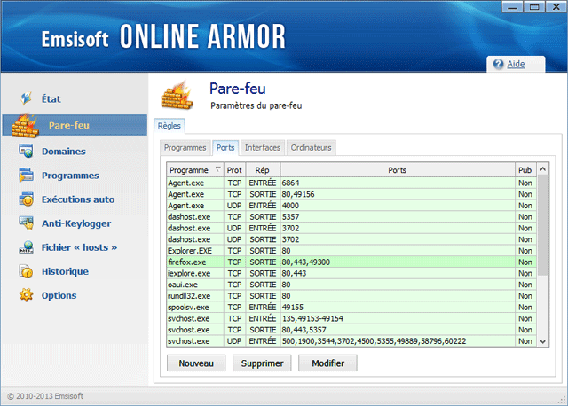The image size is (568, 406).
Task: Minimize the Online Armor window
Action: click(x=512, y=7)
